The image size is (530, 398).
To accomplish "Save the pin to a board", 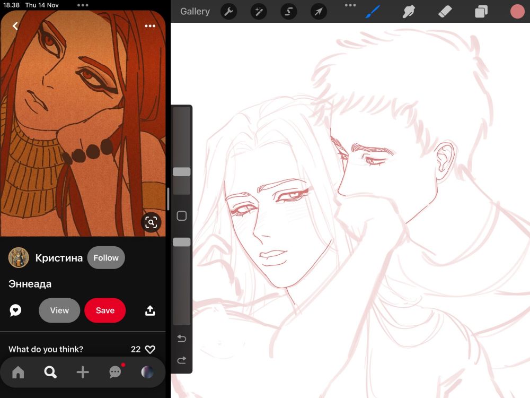I will (105, 310).
